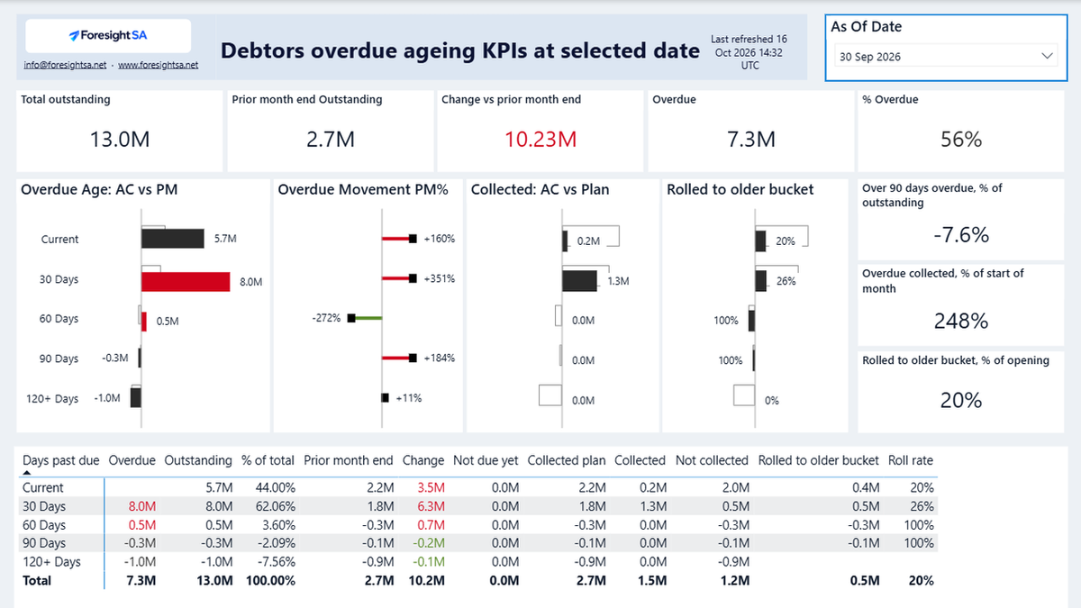The height and width of the screenshot is (608, 1081).
Task: Open the As Of Date dropdown
Action: (947, 56)
